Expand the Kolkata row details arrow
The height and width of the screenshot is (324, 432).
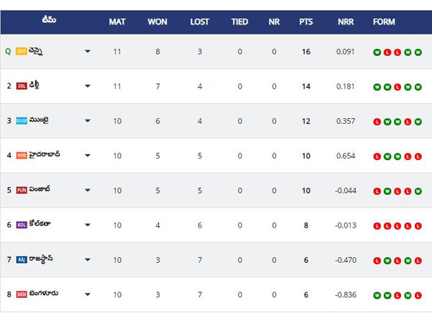88,225
